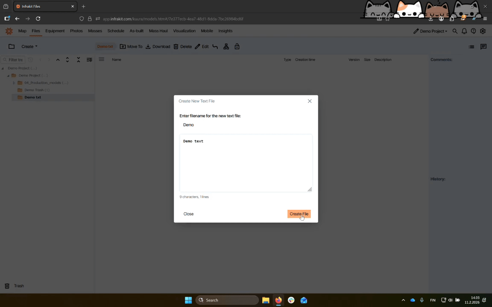This screenshot has height=307, width=492.
Task: Click the Windows Start button
Action: (188, 300)
